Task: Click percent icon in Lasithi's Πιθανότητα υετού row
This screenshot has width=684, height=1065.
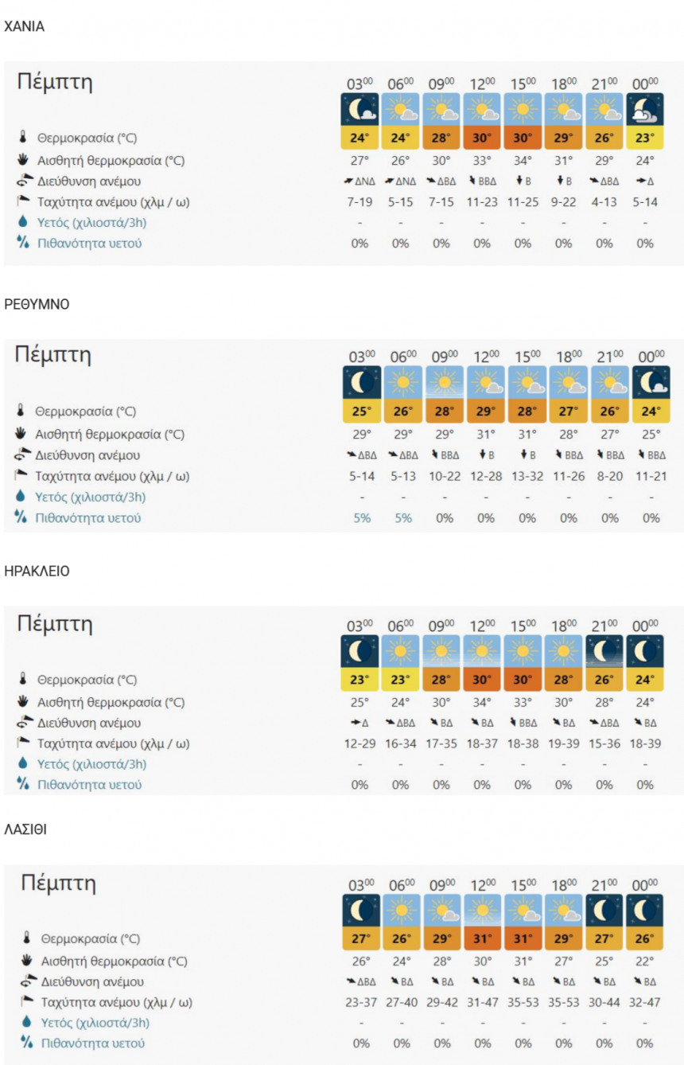Action: (25, 1043)
